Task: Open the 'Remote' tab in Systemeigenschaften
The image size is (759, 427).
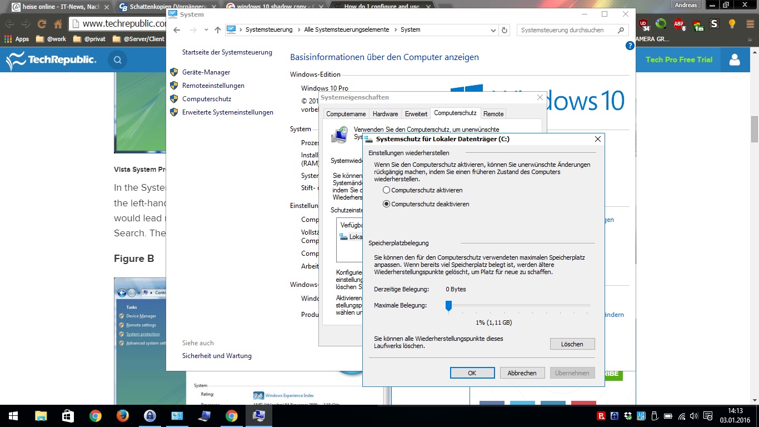Action: pyautogui.click(x=493, y=114)
